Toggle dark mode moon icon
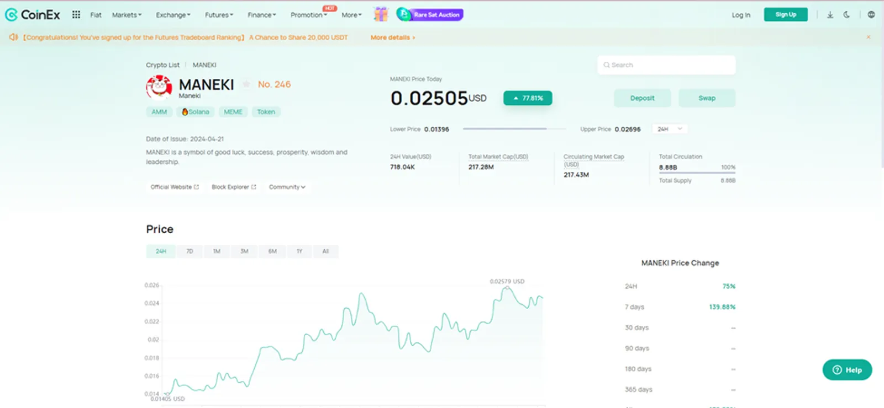The image size is (884, 408). [846, 15]
